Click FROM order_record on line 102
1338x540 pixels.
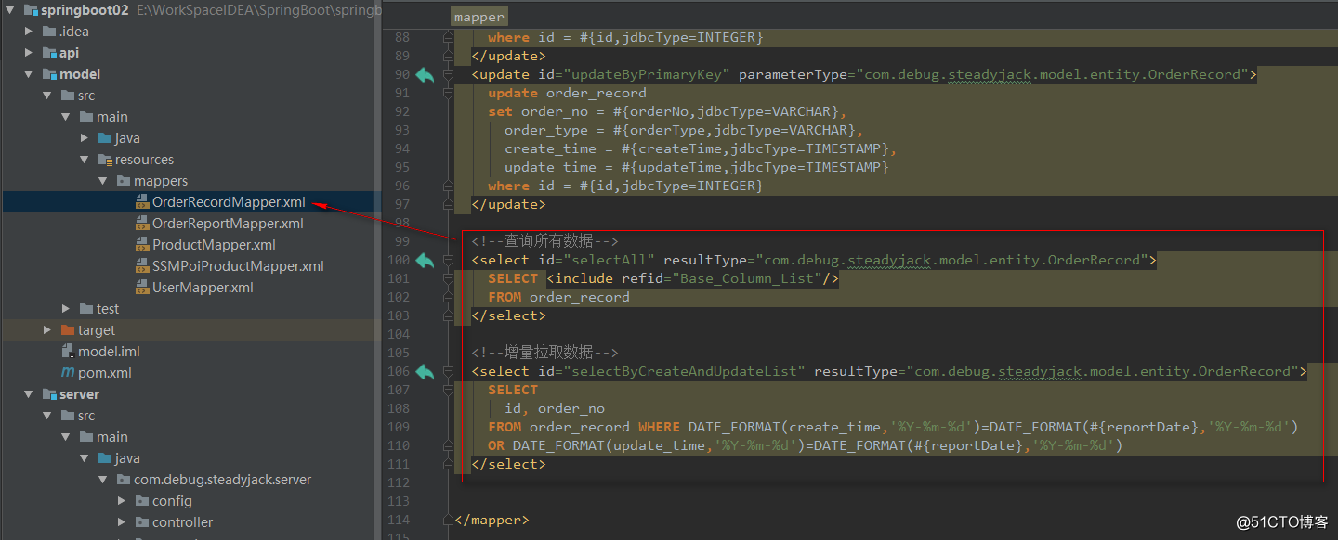[558, 298]
